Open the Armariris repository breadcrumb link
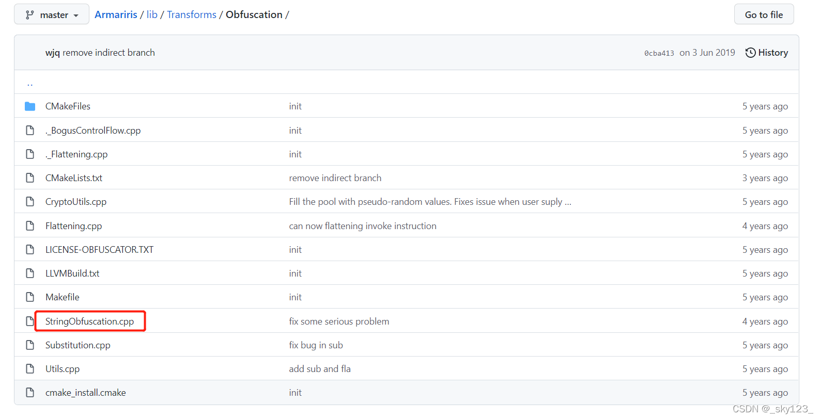This screenshot has height=419, width=821. point(116,15)
